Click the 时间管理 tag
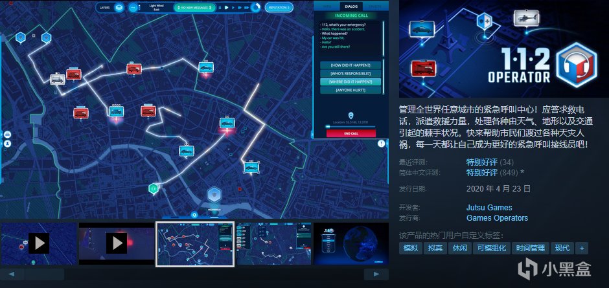Image resolution: width=609 pixels, height=288 pixels. click(x=531, y=248)
